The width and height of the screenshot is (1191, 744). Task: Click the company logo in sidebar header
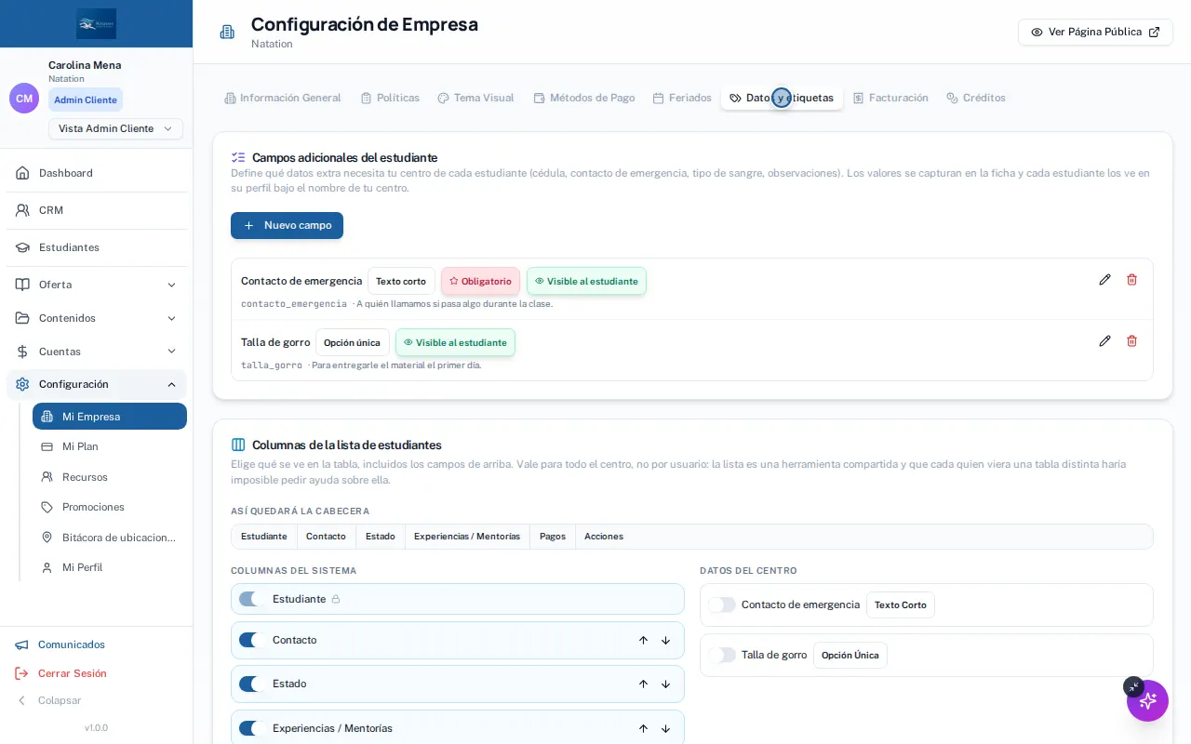click(97, 23)
